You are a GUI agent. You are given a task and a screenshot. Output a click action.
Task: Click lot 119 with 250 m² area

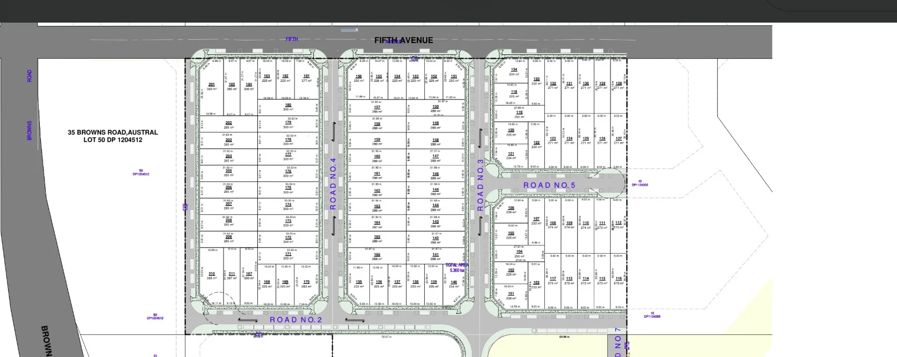519,114
